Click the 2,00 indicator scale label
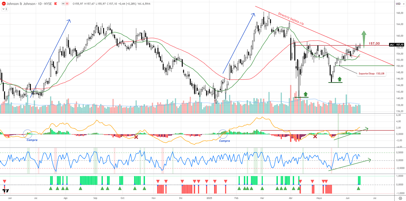 pos(399,128)
